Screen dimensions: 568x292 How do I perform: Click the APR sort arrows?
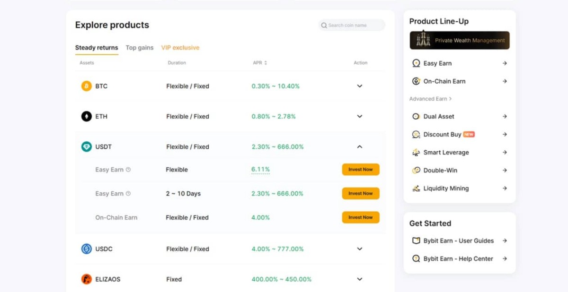click(266, 63)
